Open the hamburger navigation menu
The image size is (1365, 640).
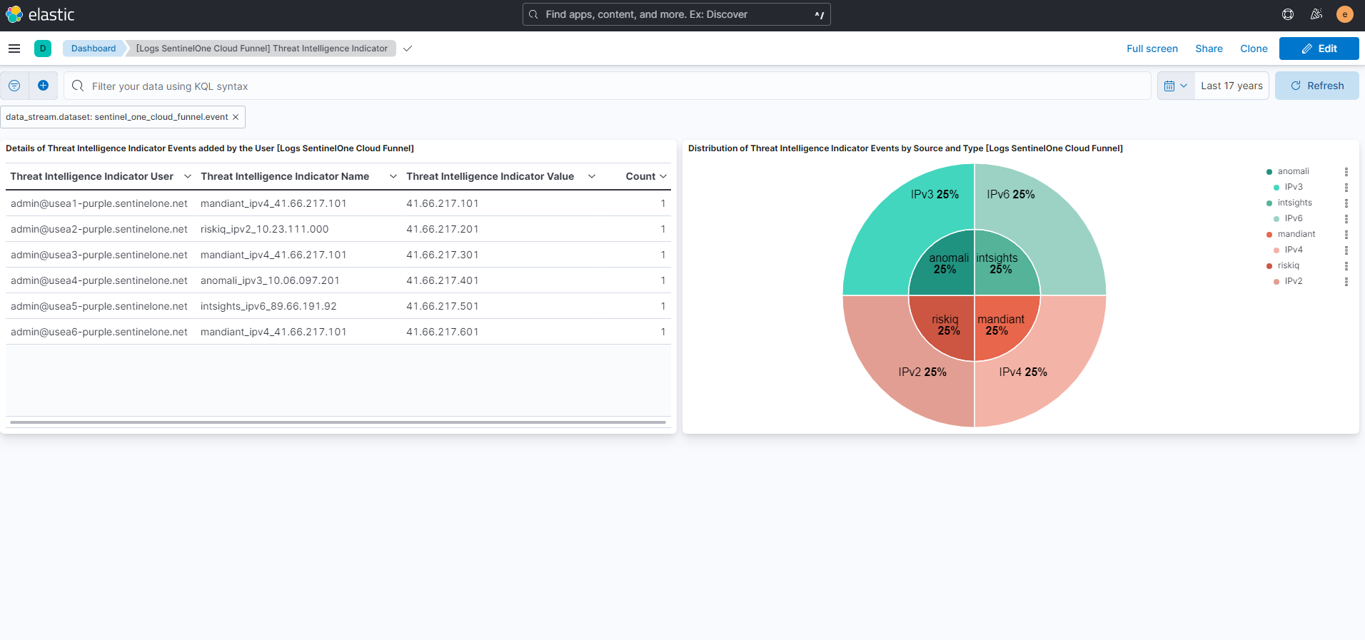pyautogui.click(x=14, y=49)
